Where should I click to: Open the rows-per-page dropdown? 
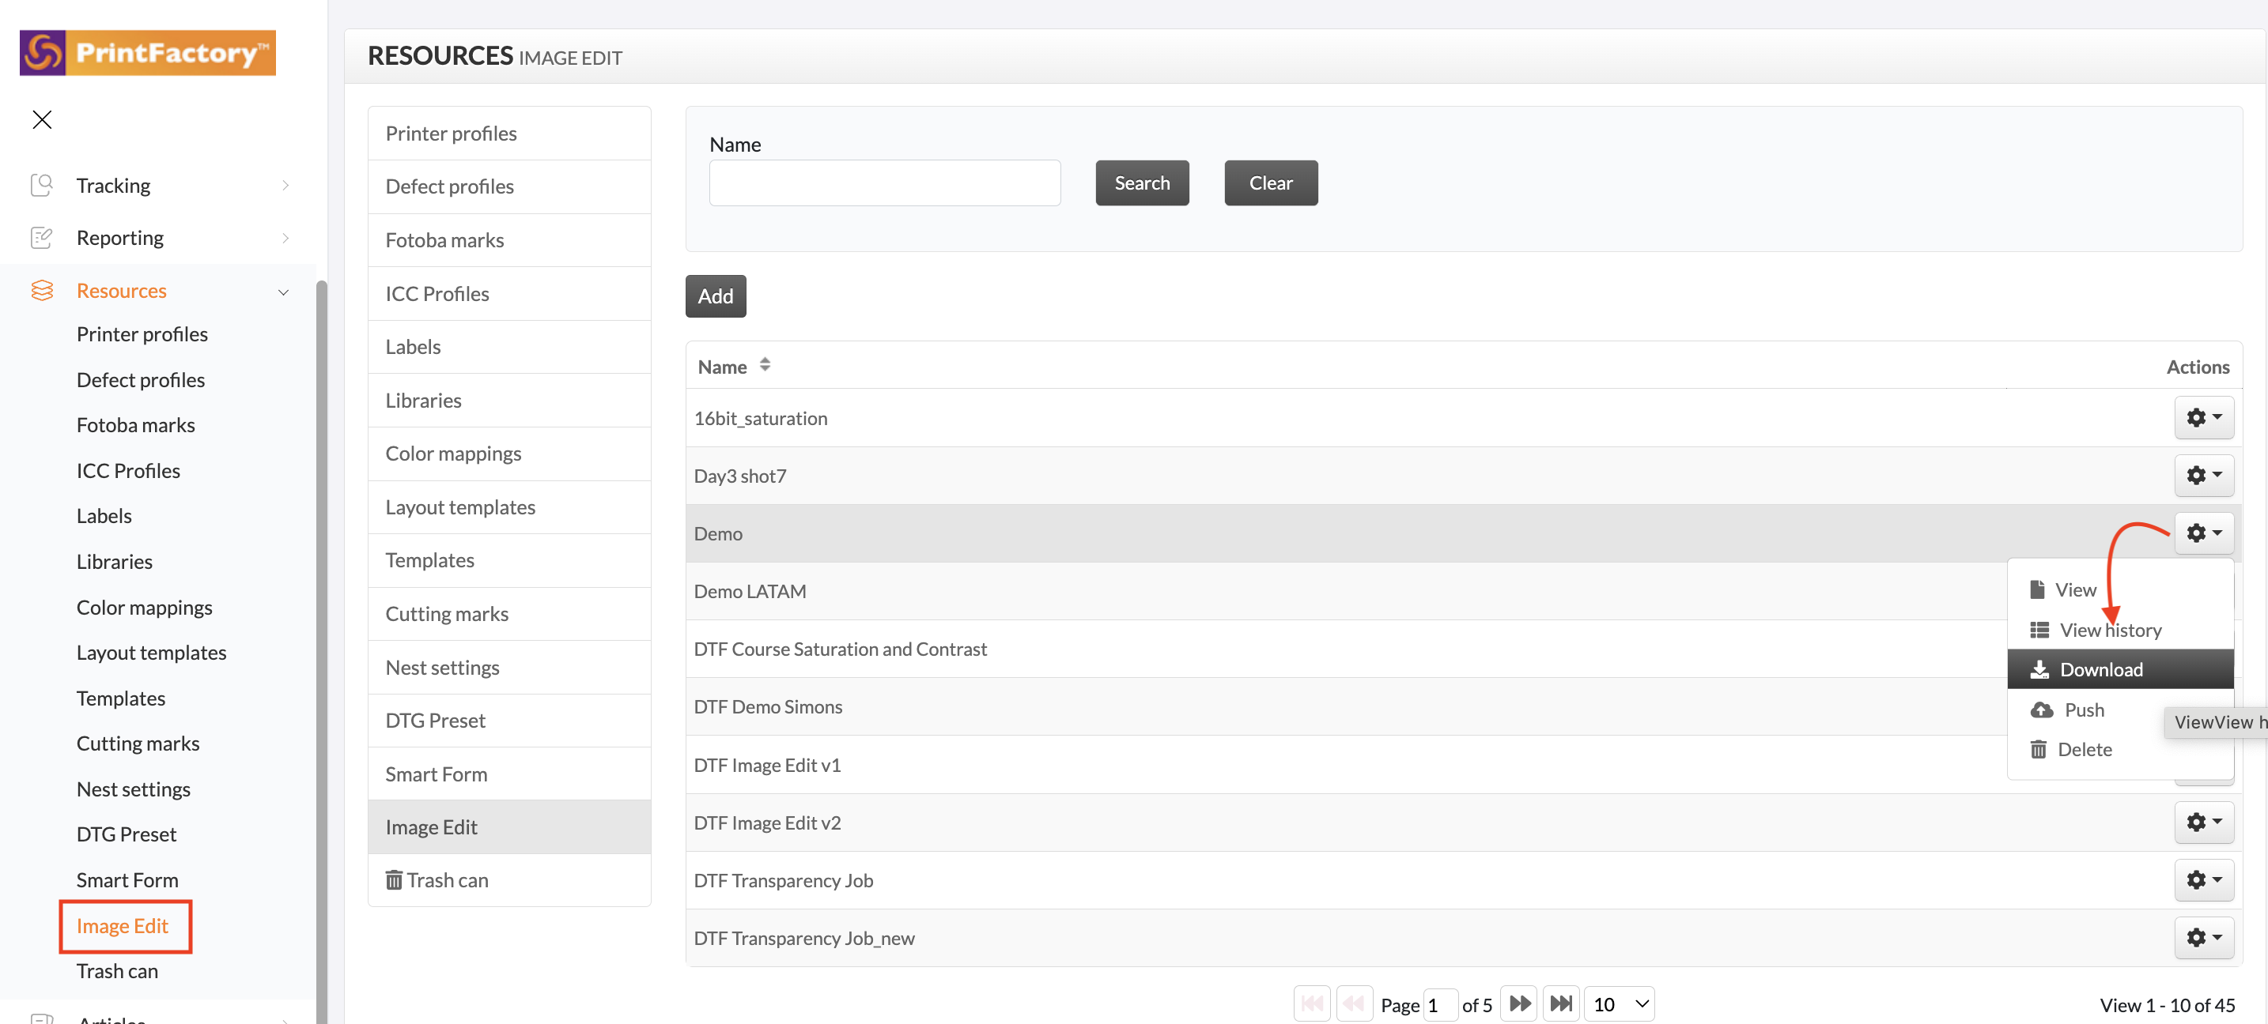coord(1619,1003)
